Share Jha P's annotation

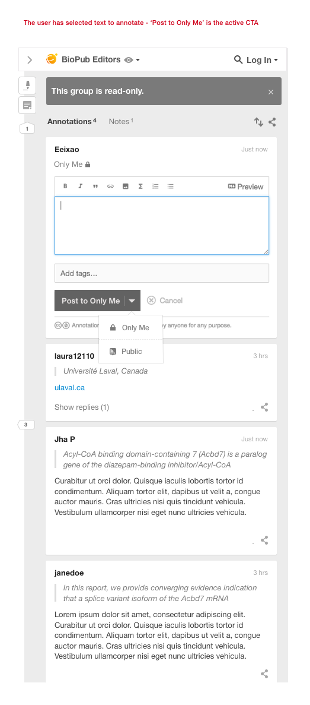(265, 540)
